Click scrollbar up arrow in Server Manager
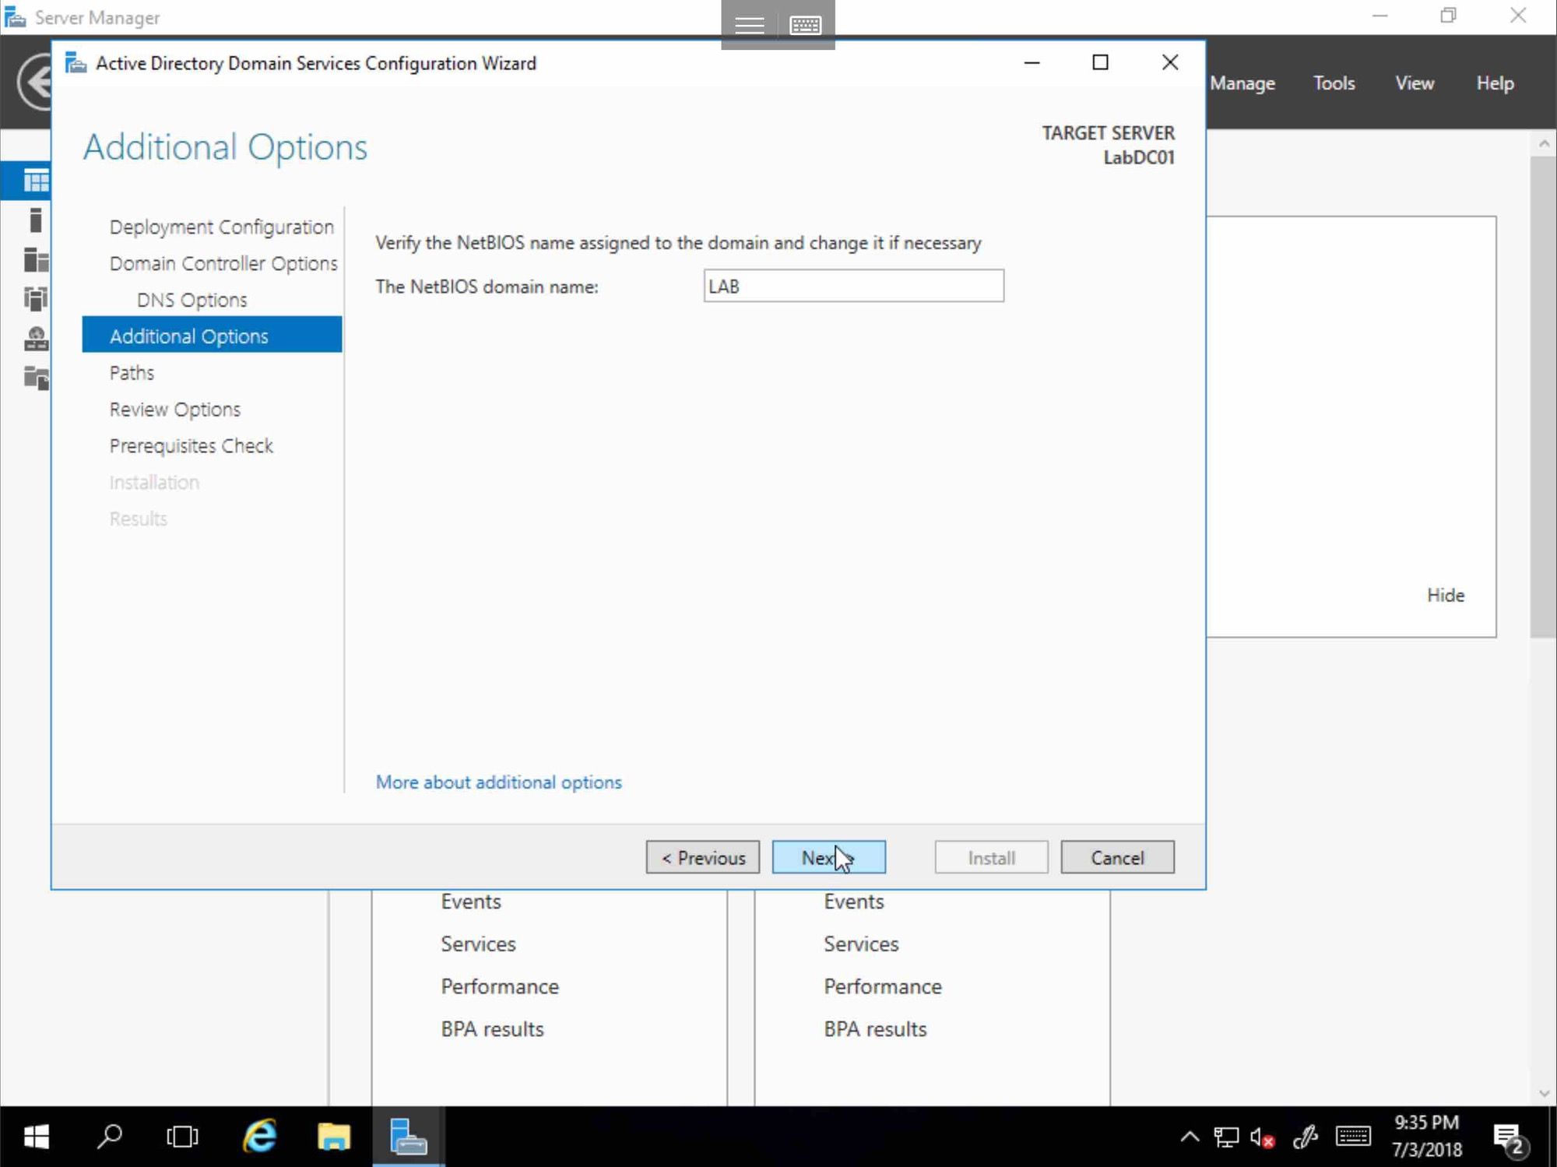This screenshot has width=1557, height=1167. pyautogui.click(x=1544, y=144)
